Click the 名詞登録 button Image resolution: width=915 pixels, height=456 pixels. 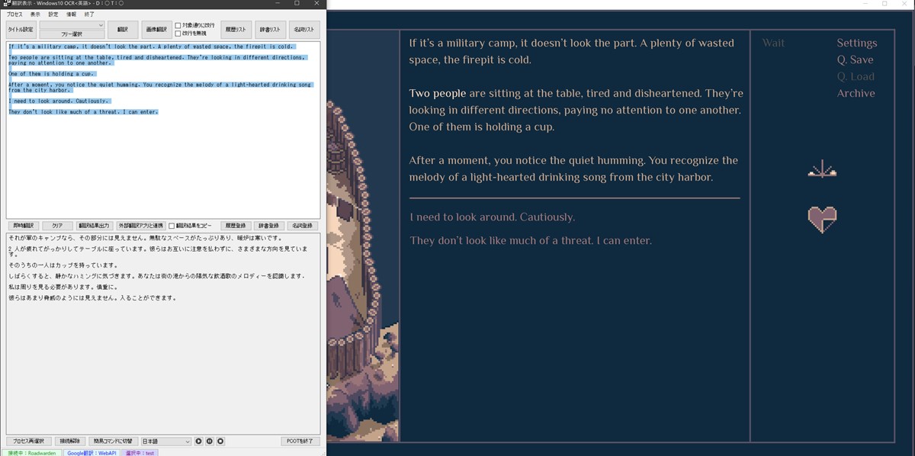tap(304, 226)
